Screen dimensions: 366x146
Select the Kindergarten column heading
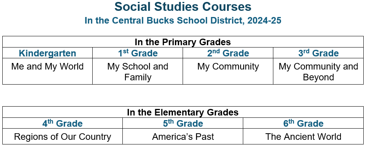[x=47, y=53]
